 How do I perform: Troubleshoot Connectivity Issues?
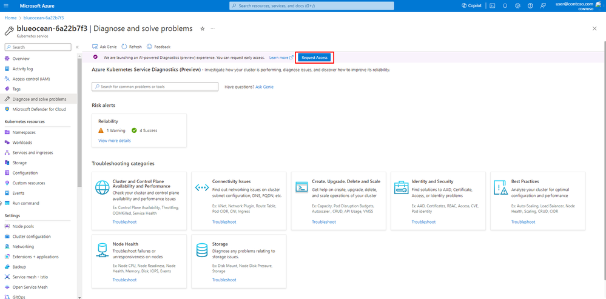pyautogui.click(x=224, y=222)
